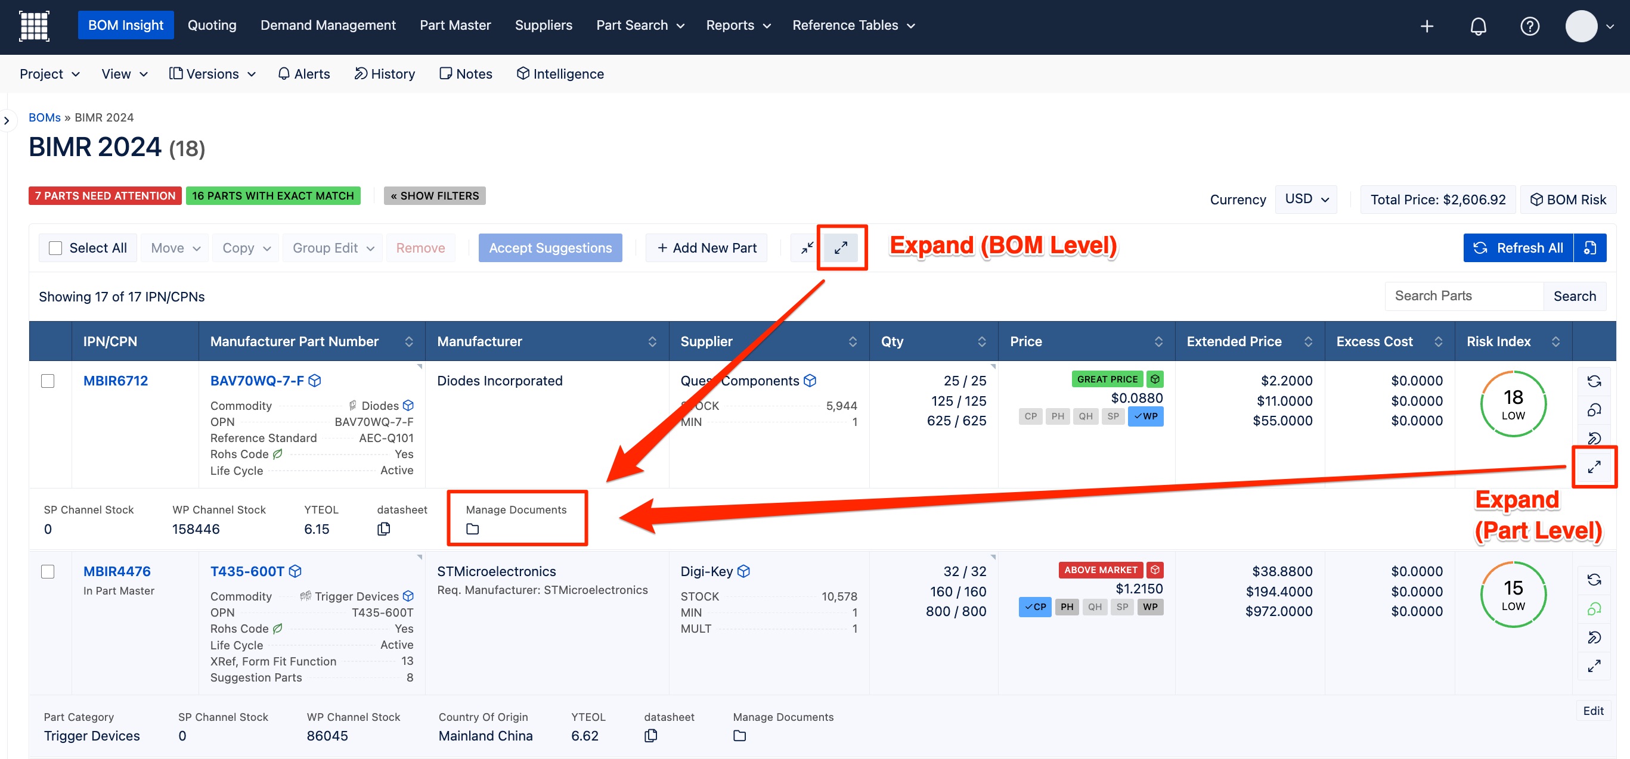Image resolution: width=1630 pixels, height=759 pixels.
Task: Open cube icon next to Quest Components
Action: pos(810,381)
